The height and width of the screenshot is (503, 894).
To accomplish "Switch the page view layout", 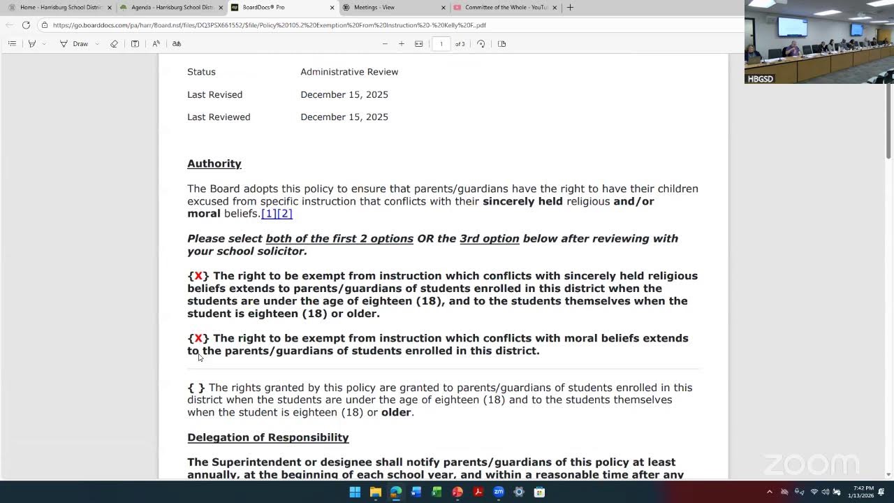I will pos(501,43).
